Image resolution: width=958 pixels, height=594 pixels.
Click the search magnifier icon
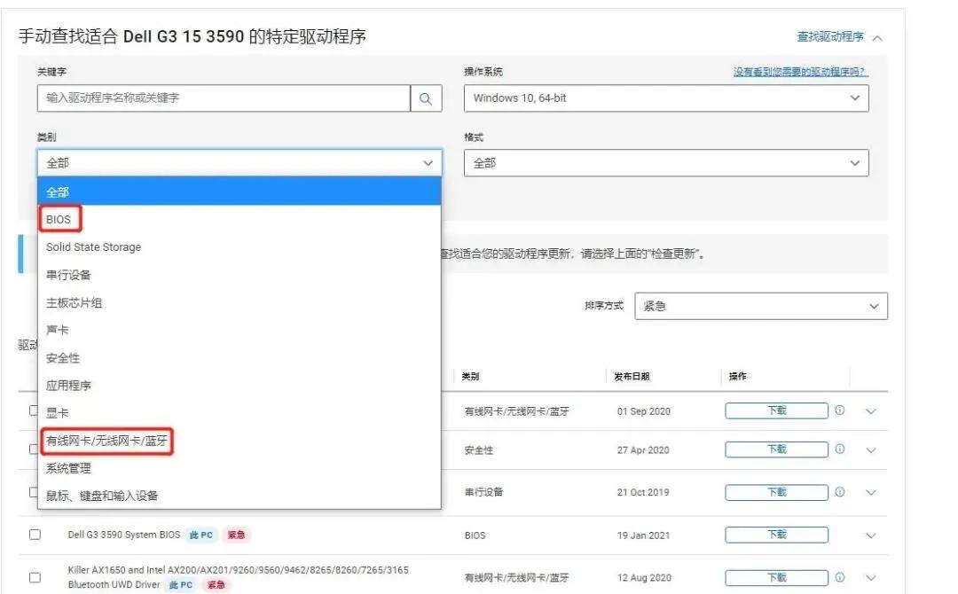tap(427, 98)
